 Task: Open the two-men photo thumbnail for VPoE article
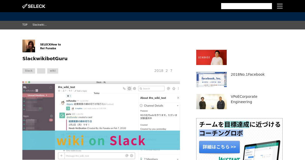click(211, 102)
